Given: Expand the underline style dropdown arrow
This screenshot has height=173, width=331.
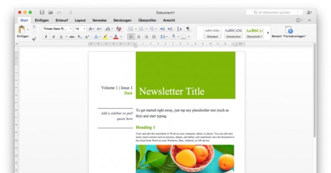Looking at the screenshot, I should (66, 37).
